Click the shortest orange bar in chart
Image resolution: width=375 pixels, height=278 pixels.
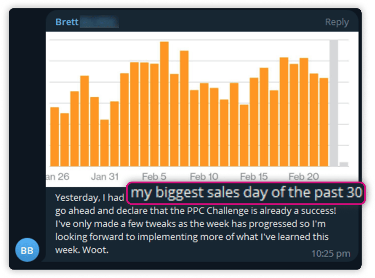(x=105, y=142)
